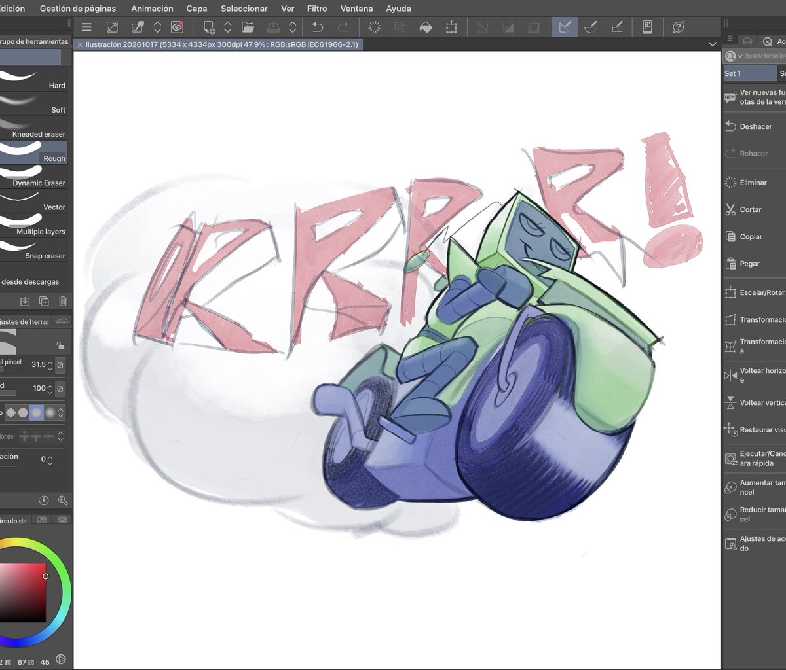Open help via the question mark icon

point(679,27)
